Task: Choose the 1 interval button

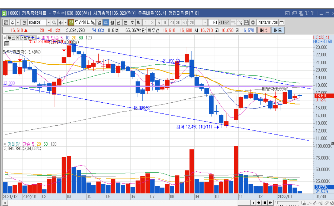Action: click(x=146, y=22)
